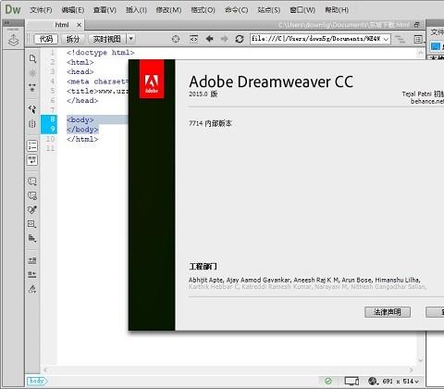Click the Outdent Code icon
Image resolution: width=444 pixels, height=389 pixels.
32,274
